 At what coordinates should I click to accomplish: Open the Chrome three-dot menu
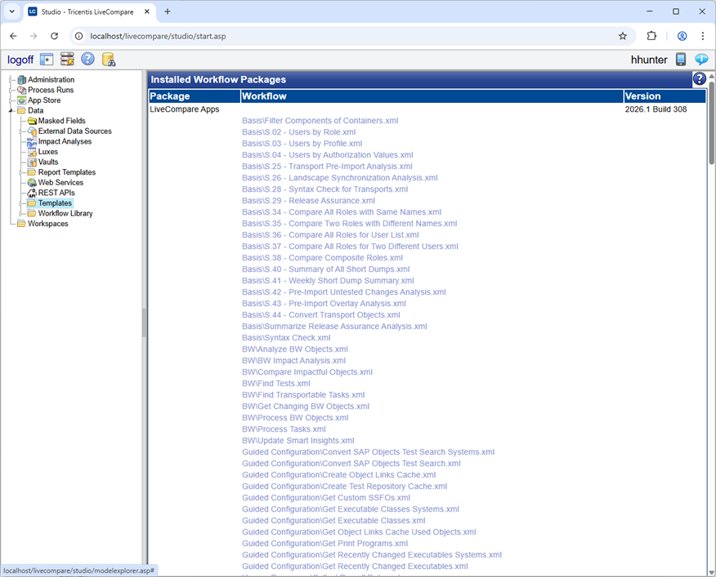click(x=702, y=36)
